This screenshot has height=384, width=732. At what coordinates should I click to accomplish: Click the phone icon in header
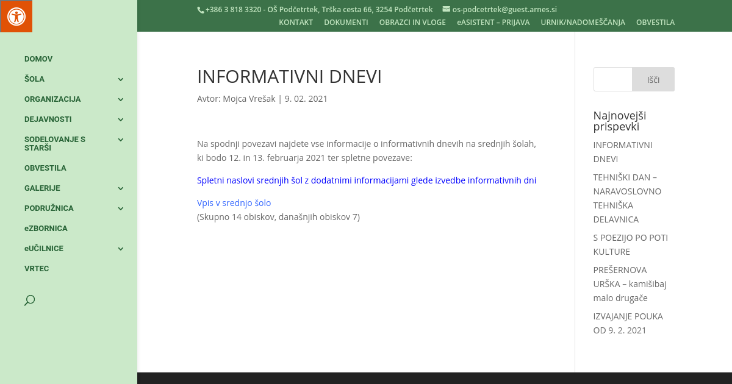coord(201,10)
